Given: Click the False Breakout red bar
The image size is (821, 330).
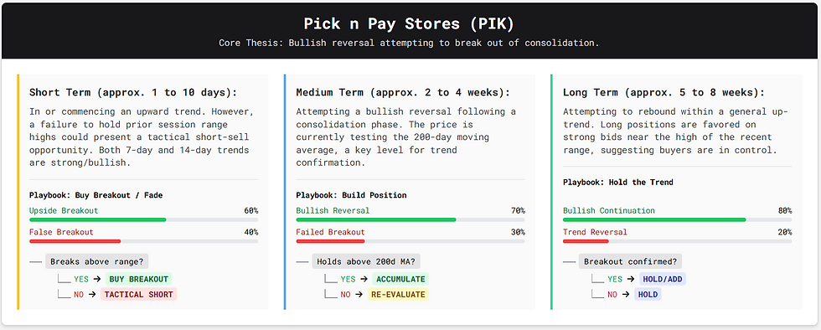Looking at the screenshot, I should coord(143,241).
